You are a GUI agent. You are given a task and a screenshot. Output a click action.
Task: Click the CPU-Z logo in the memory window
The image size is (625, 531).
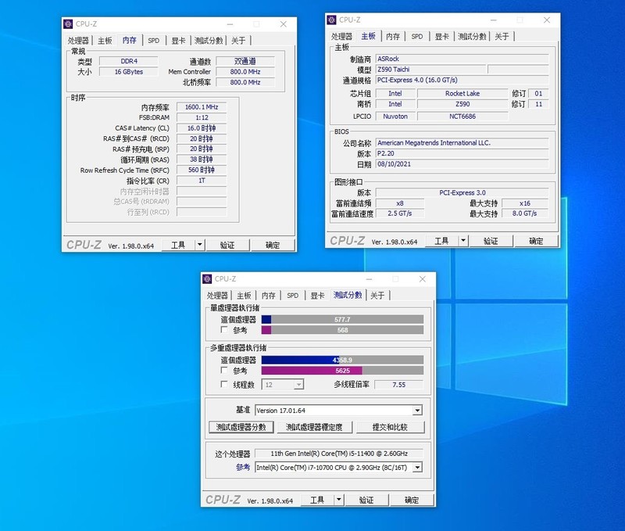[x=85, y=245]
